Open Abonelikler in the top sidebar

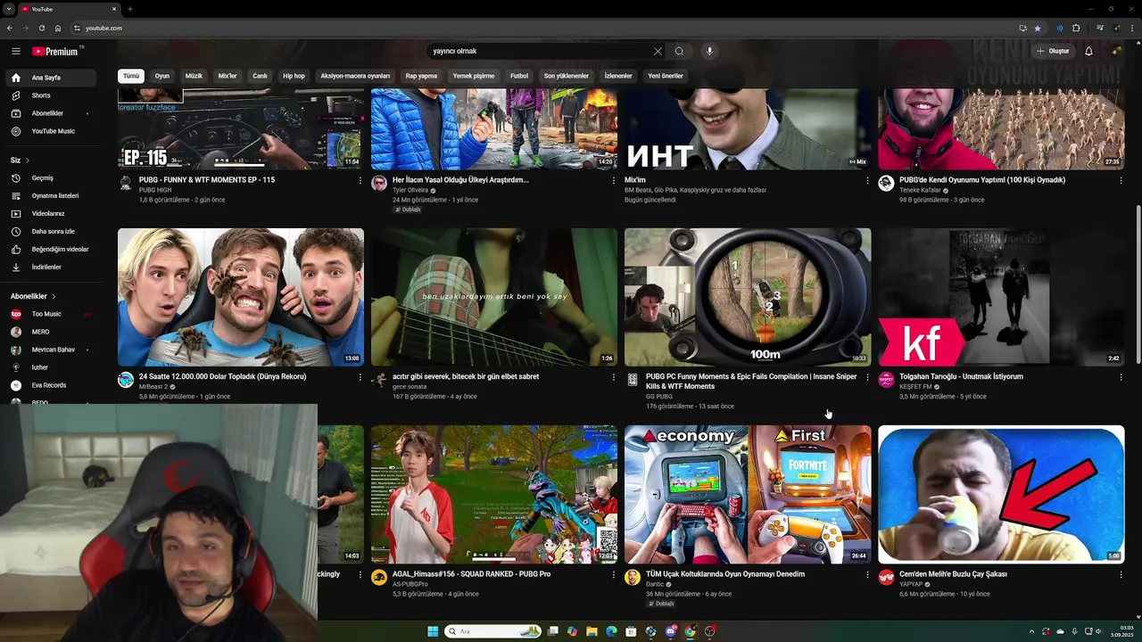(49, 113)
